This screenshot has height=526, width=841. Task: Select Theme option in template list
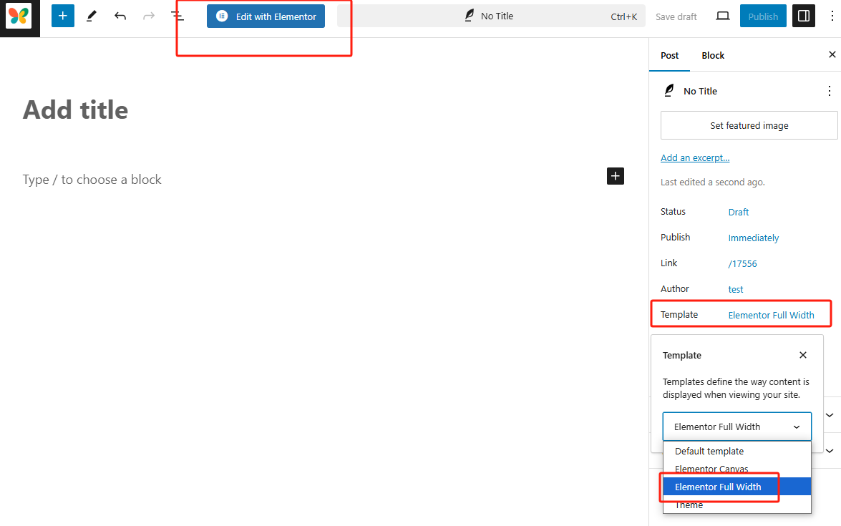[x=689, y=505]
